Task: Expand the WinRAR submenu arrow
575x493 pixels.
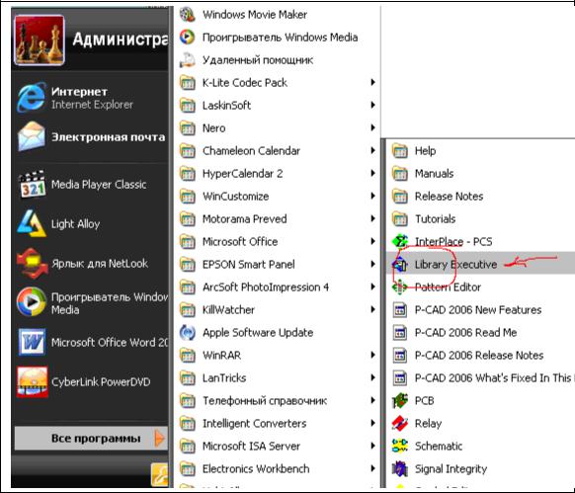Action: pyautogui.click(x=372, y=355)
